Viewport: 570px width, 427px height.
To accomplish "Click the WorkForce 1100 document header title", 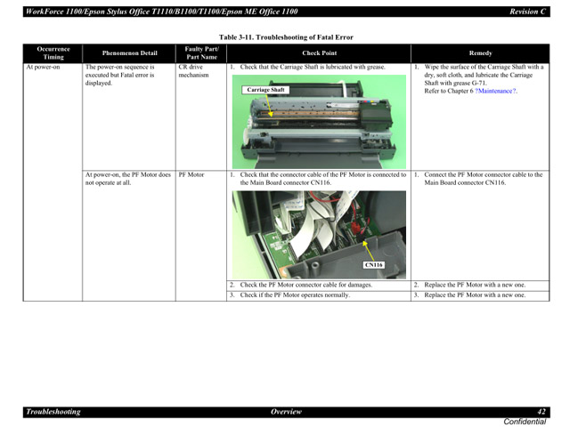I will (162, 12).
